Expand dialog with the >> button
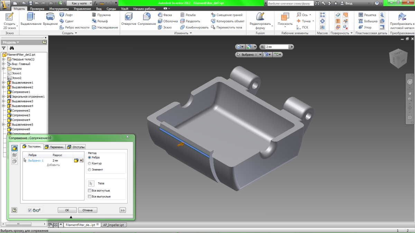This screenshot has height=233, width=415. tap(122, 210)
